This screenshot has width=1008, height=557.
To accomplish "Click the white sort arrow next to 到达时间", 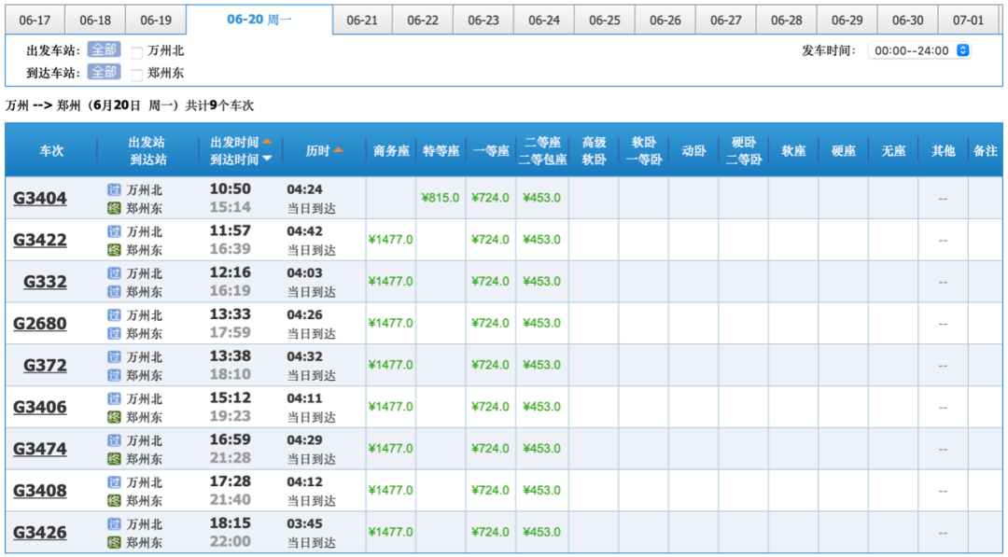I will coord(267,160).
